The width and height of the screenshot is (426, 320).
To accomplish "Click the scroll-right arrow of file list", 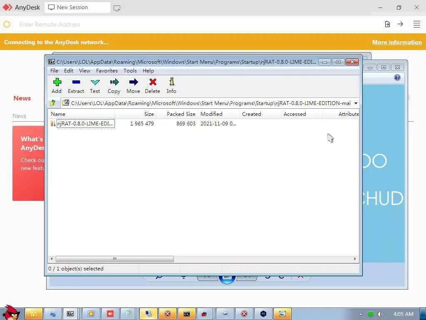I will [x=355, y=259].
